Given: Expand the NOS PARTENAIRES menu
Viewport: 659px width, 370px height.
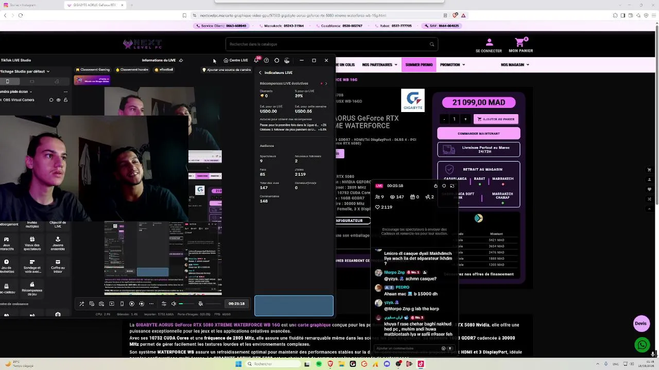Looking at the screenshot, I should pos(379,65).
